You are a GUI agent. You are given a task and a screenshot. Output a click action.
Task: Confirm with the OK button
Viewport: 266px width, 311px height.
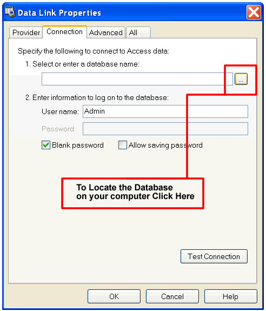pyautogui.click(x=114, y=296)
